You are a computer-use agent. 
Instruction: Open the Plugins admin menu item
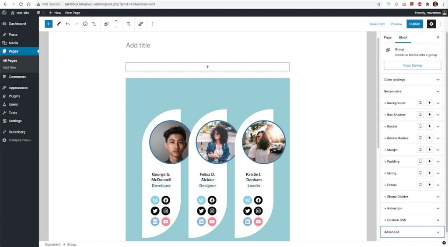coord(14,96)
